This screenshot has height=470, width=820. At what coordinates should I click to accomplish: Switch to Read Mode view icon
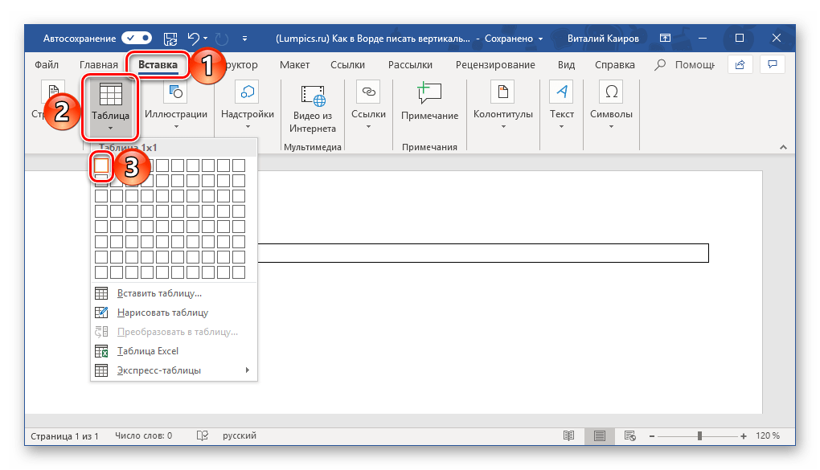point(569,435)
